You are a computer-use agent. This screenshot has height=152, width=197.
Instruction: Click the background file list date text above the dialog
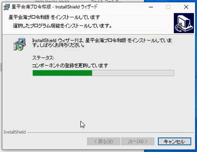point(52,1)
